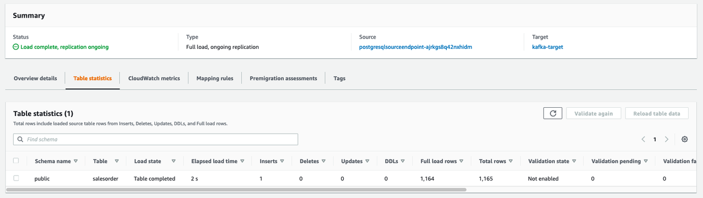The height and width of the screenshot is (198, 703).
Task: Select all rows header checkbox
Action: point(16,161)
